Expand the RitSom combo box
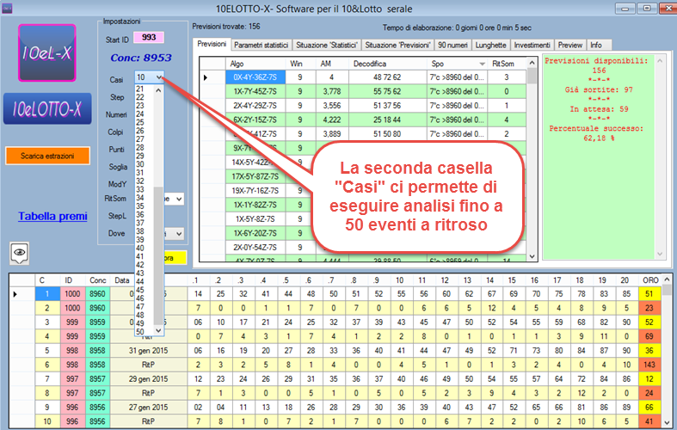677x430 pixels. (177, 199)
